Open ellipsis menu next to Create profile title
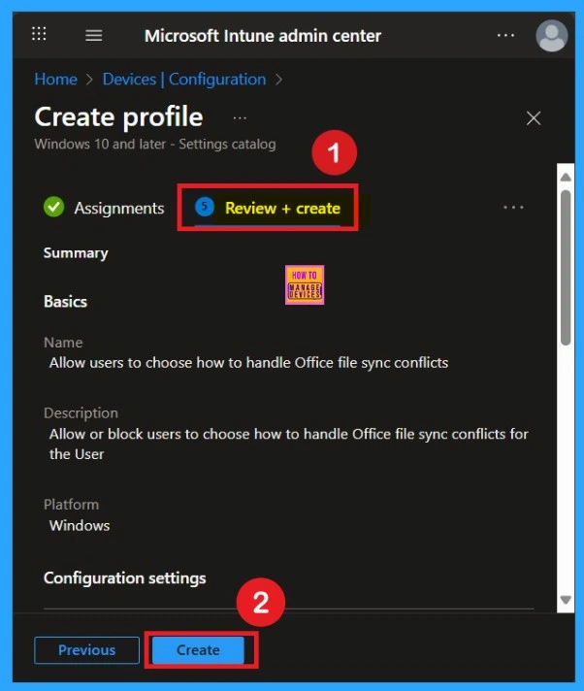The height and width of the screenshot is (691, 584). coord(240,118)
